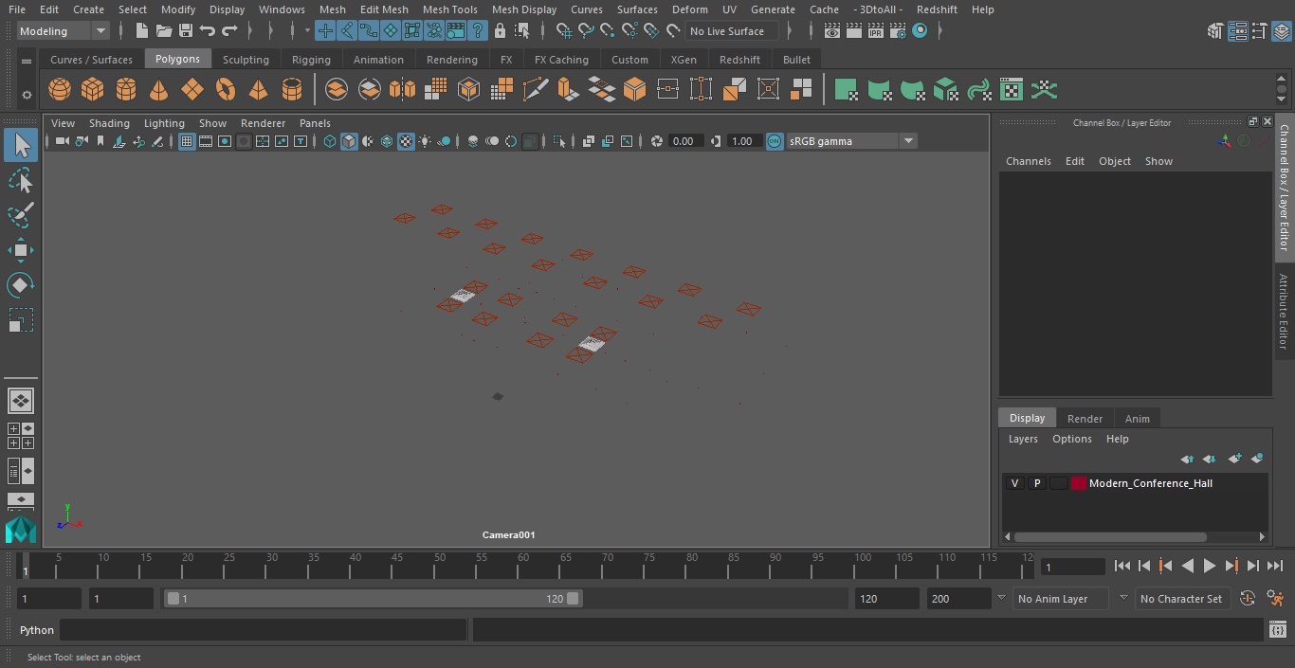Switch to the Sculpting shelf tab
1295x668 pixels.
pyautogui.click(x=246, y=60)
